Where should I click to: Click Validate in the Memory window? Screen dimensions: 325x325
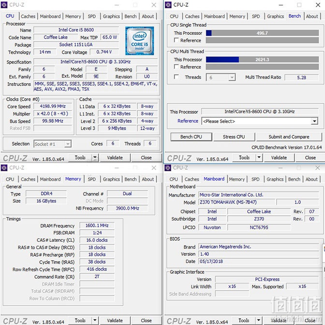point(115,321)
